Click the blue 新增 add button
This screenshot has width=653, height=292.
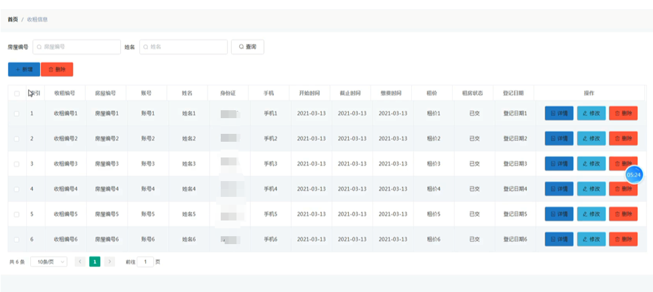pos(24,70)
